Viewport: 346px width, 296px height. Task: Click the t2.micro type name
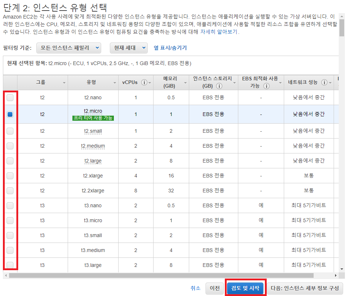coord(93,111)
